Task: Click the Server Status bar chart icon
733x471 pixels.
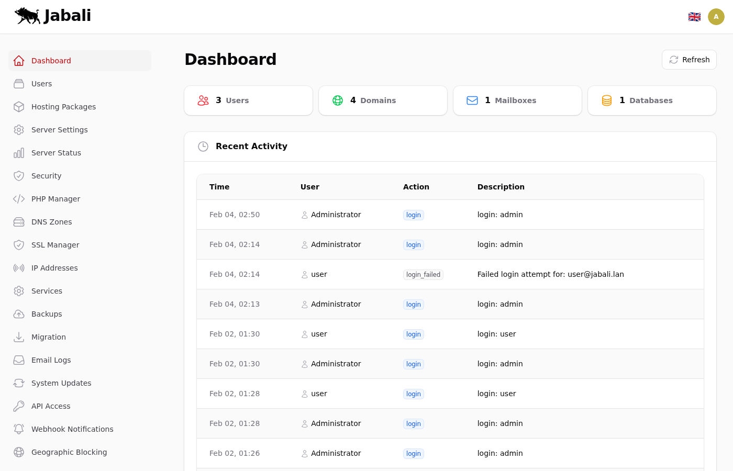Action: point(19,153)
